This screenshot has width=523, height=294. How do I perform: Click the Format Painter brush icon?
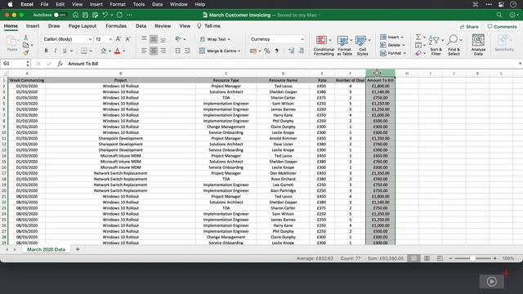coord(25,52)
